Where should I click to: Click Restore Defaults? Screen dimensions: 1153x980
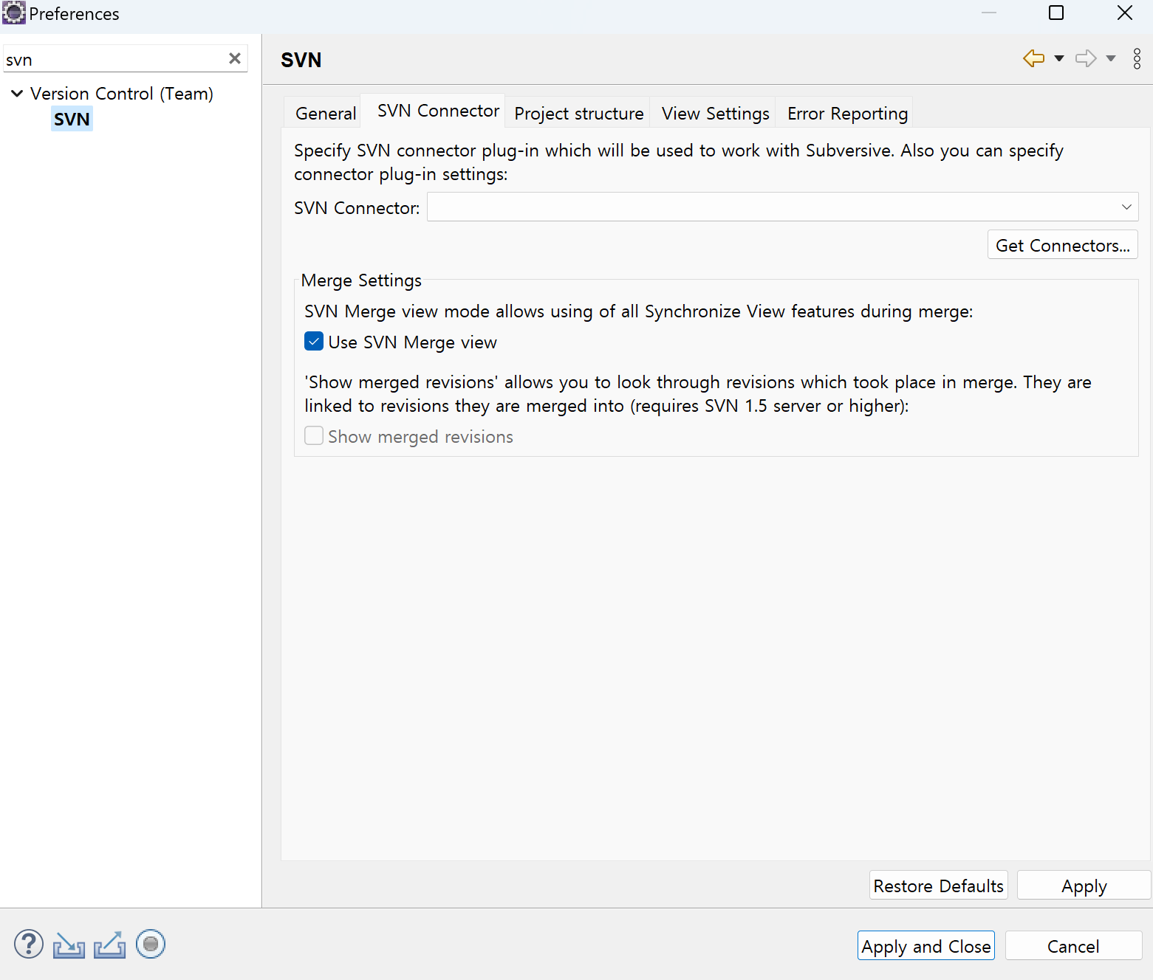tap(938, 886)
